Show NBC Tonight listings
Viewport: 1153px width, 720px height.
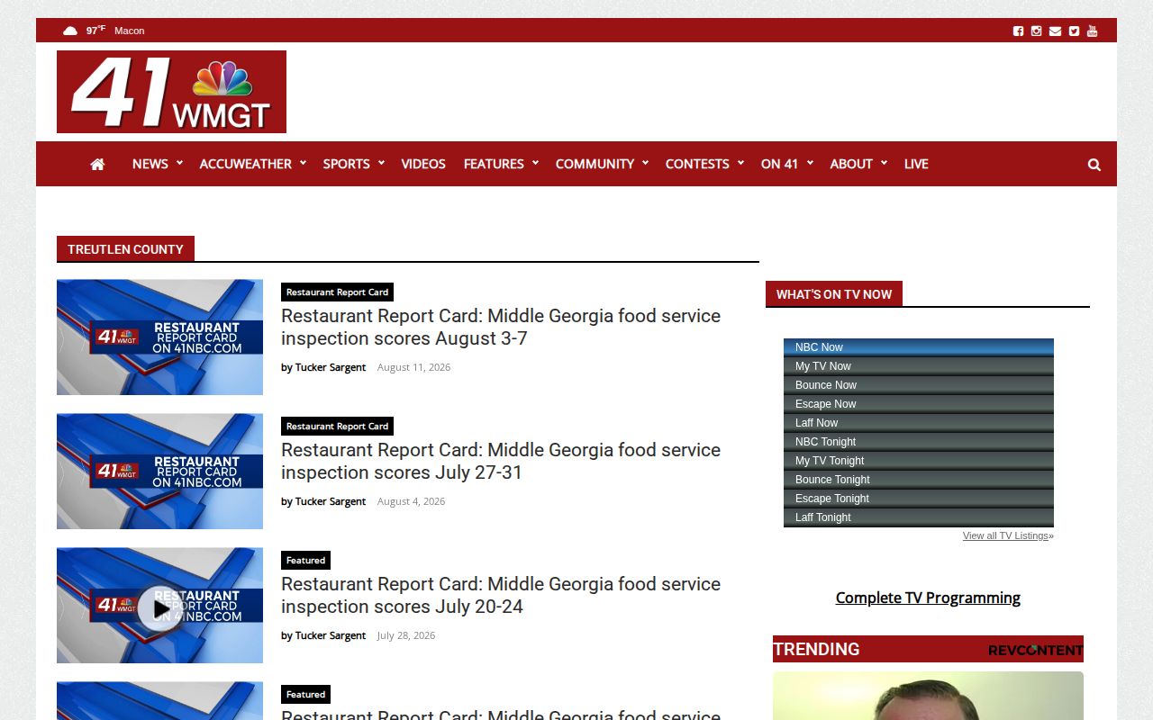tap(919, 442)
